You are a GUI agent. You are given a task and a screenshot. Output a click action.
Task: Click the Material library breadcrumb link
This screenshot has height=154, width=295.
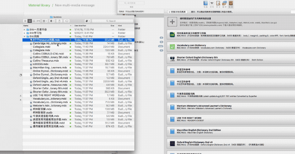coord(39,5)
